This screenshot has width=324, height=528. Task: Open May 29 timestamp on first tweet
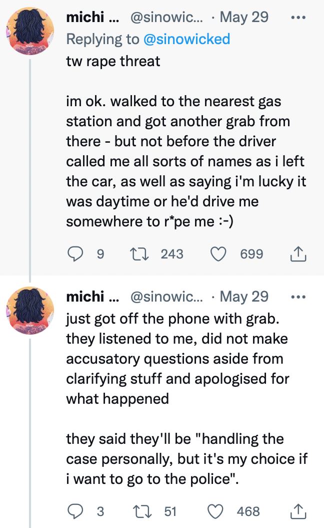tap(244, 17)
